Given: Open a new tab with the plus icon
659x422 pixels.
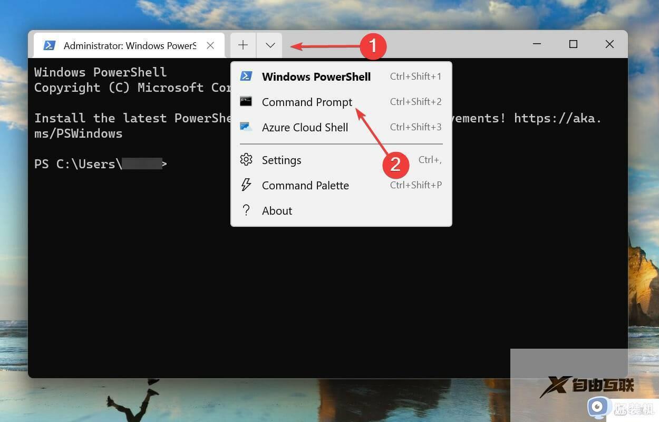Looking at the screenshot, I should 243,45.
